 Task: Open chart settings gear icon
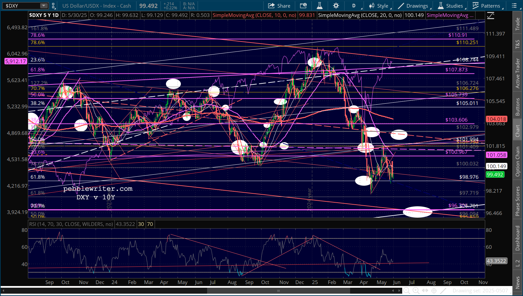[x=336, y=6]
